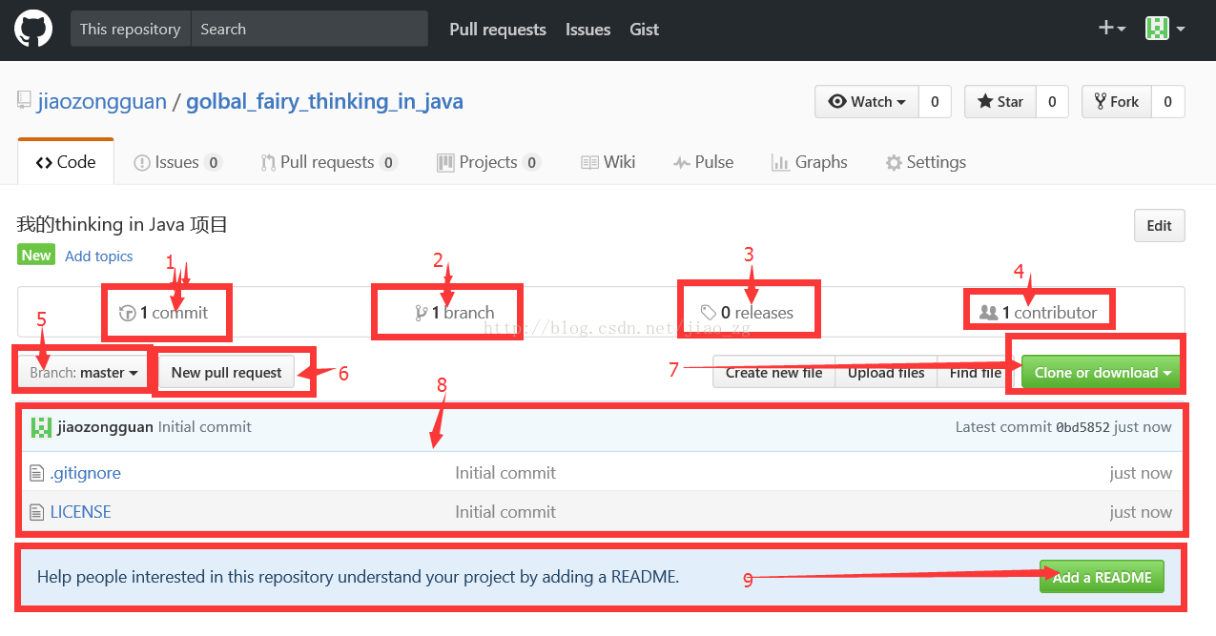Click the Add topics link
1216x636 pixels.
click(x=99, y=256)
